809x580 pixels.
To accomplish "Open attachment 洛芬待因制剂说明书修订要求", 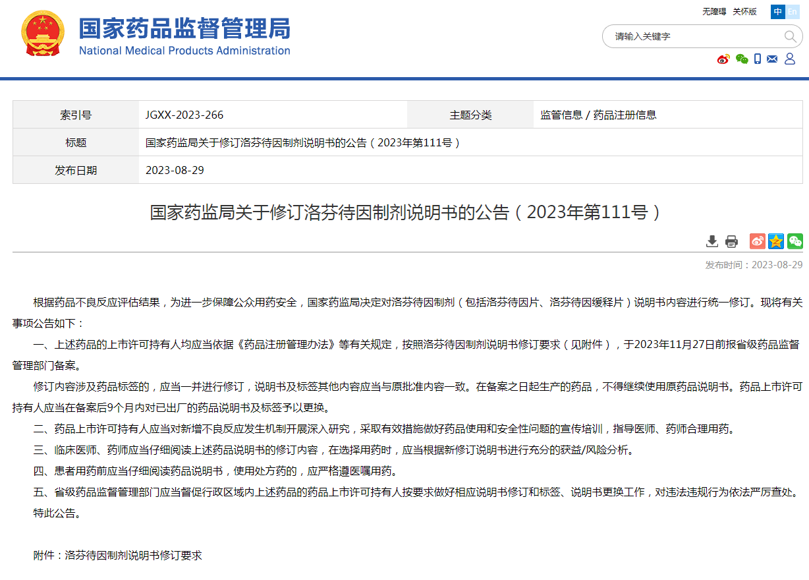I will click(x=133, y=555).
